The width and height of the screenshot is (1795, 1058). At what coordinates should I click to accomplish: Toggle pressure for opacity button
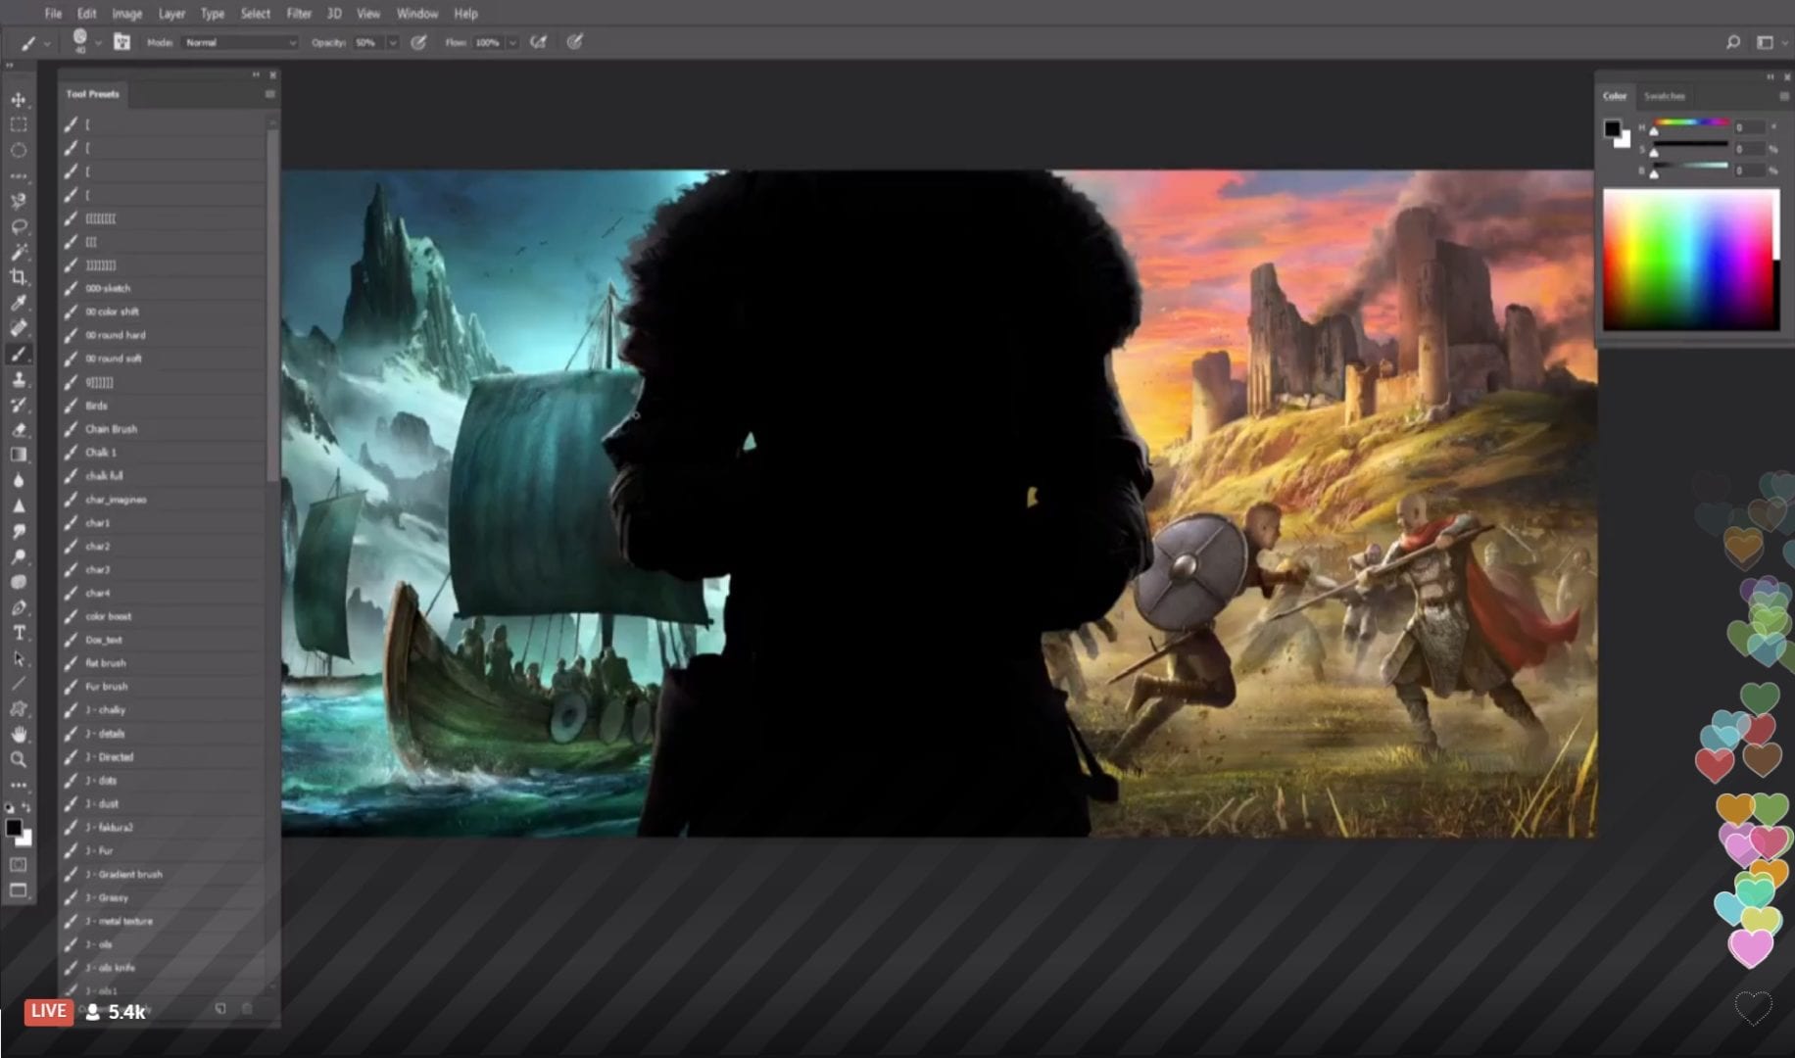pos(418,42)
